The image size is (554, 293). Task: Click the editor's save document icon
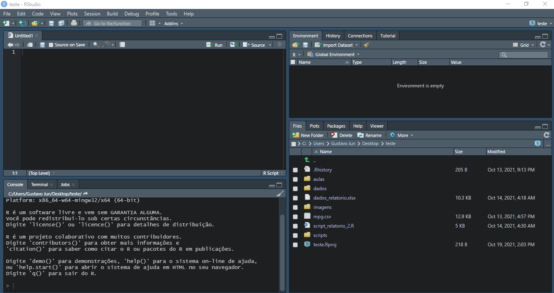(42, 45)
